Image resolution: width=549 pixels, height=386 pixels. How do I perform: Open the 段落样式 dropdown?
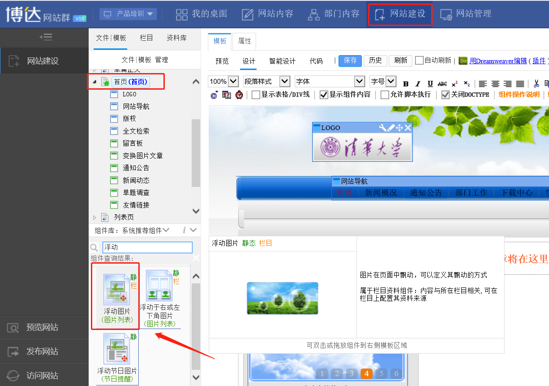pyautogui.click(x=266, y=82)
